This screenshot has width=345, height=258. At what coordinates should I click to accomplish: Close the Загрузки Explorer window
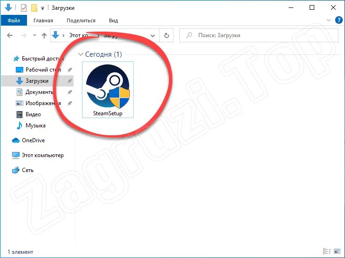tap(333, 8)
